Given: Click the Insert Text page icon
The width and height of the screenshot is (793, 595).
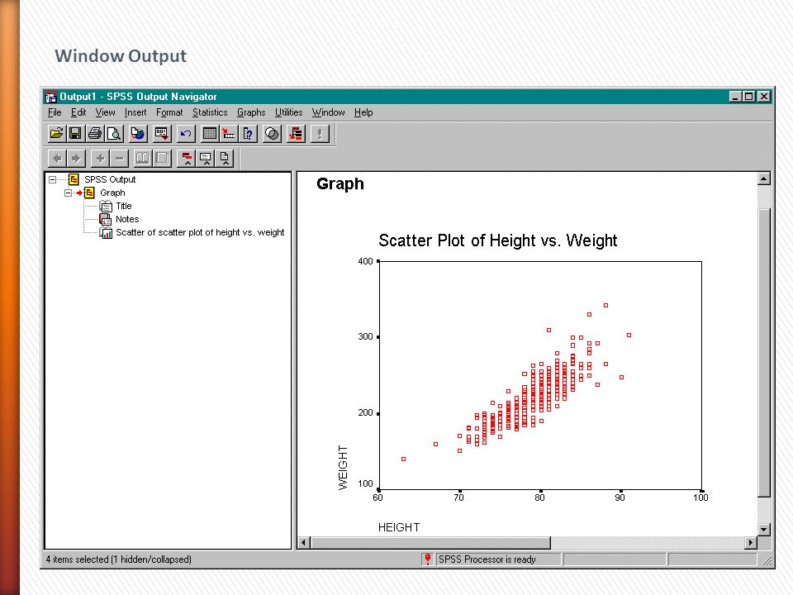Looking at the screenshot, I should click(225, 159).
